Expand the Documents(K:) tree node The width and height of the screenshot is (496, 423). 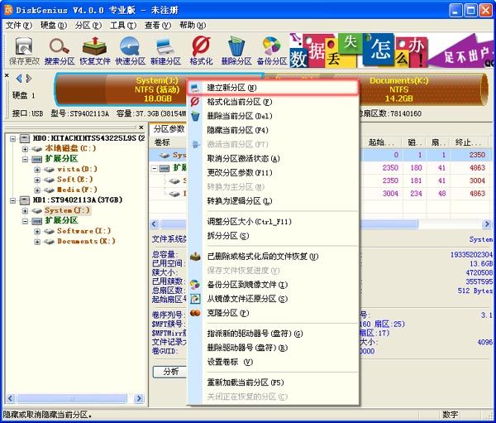click(37, 242)
